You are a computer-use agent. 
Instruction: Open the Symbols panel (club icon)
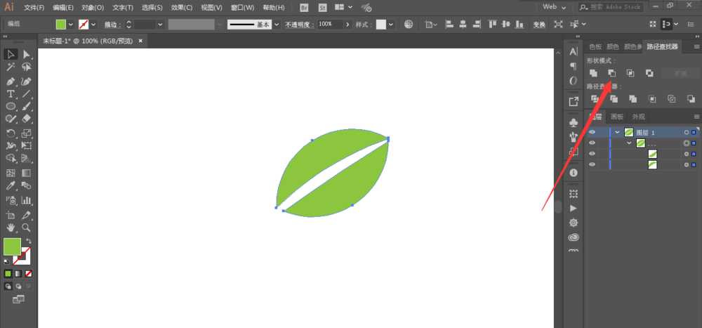click(574, 122)
